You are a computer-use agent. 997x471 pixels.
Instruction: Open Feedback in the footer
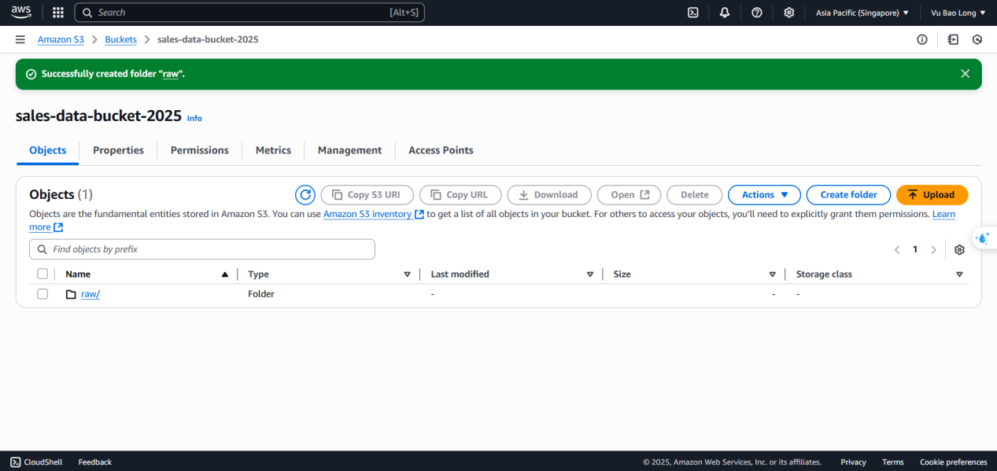tap(94, 462)
